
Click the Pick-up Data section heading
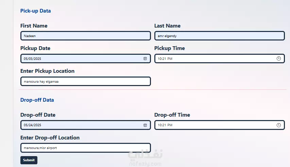[35, 11]
